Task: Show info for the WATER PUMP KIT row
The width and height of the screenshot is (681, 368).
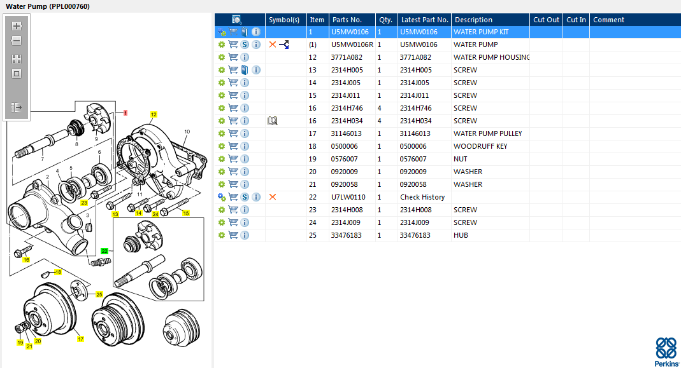Action: coord(256,32)
